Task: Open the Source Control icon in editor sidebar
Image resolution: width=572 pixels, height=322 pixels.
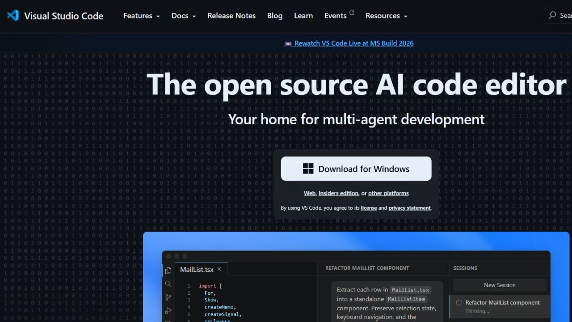Action: point(168,297)
